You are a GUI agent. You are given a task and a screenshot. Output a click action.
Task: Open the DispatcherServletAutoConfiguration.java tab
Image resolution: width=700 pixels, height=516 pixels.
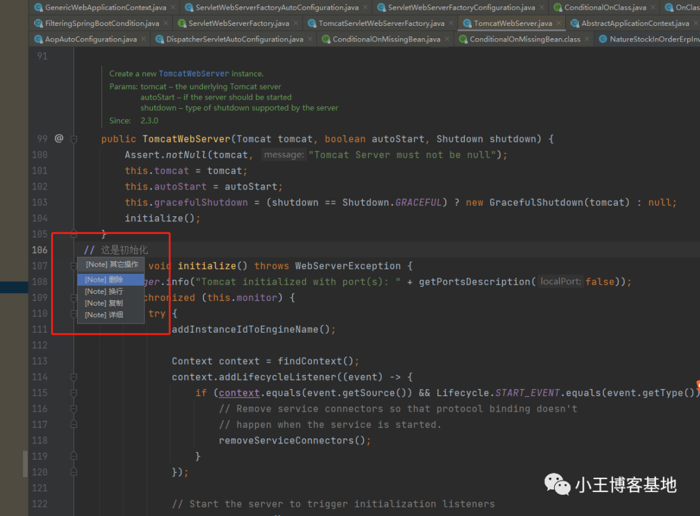235,39
